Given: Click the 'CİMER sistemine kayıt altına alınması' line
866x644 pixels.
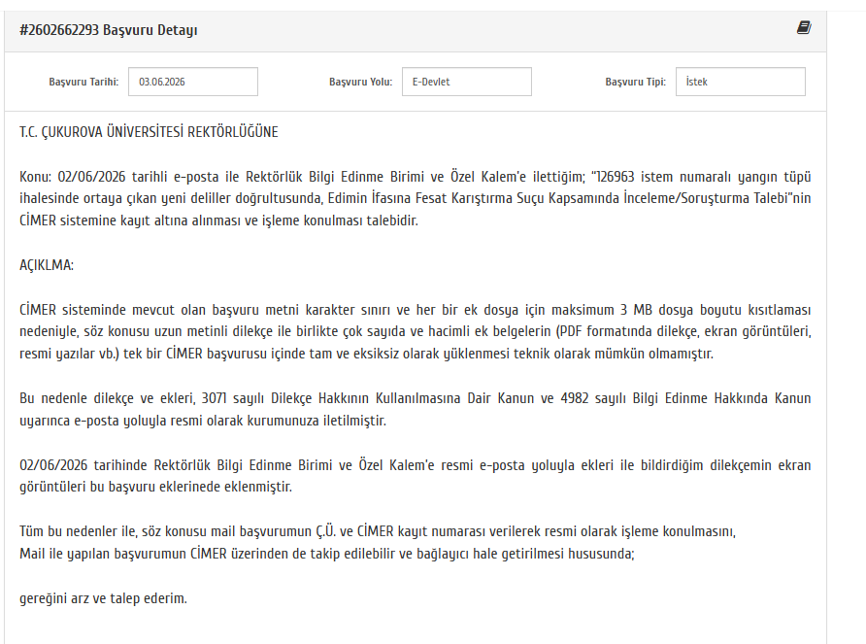Looking at the screenshot, I should coord(218,220).
